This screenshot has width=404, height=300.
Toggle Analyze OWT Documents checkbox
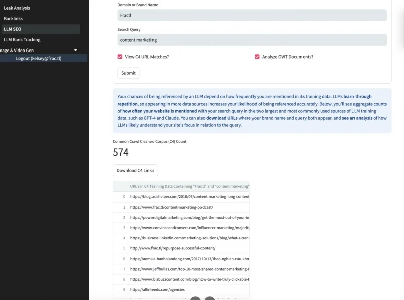pyautogui.click(x=257, y=57)
